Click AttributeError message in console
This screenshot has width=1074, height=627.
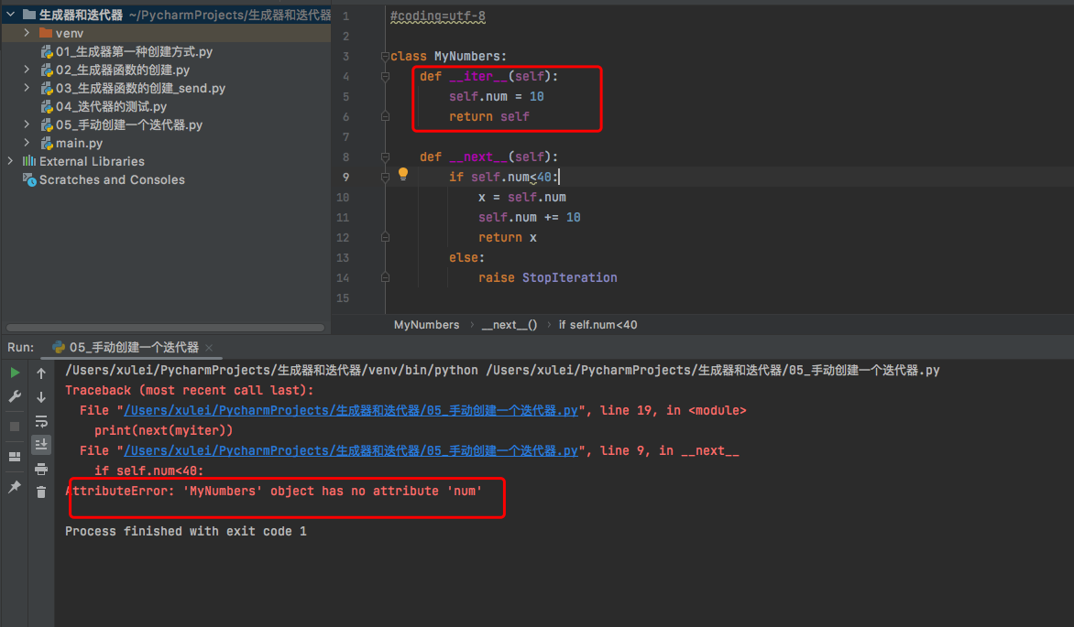(273, 492)
